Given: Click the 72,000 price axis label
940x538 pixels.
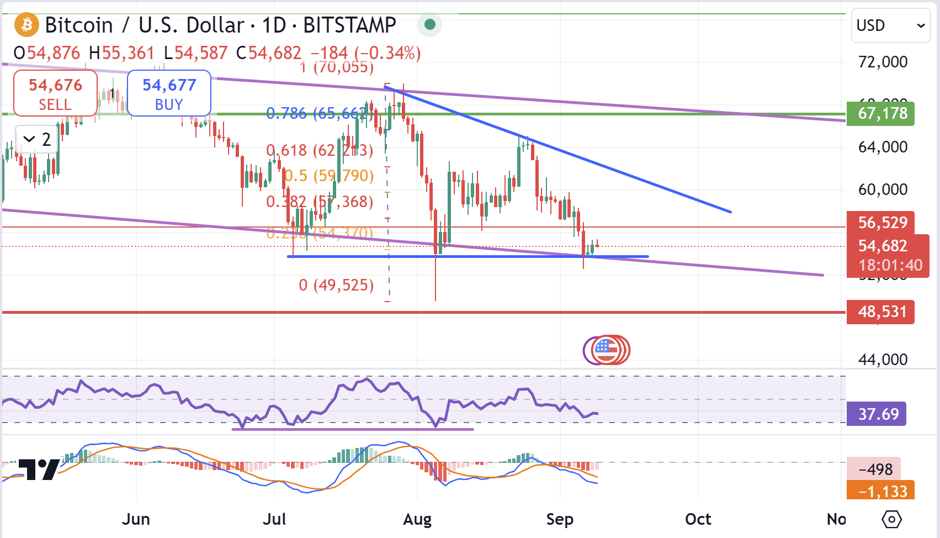Looking at the screenshot, I should click(x=883, y=62).
